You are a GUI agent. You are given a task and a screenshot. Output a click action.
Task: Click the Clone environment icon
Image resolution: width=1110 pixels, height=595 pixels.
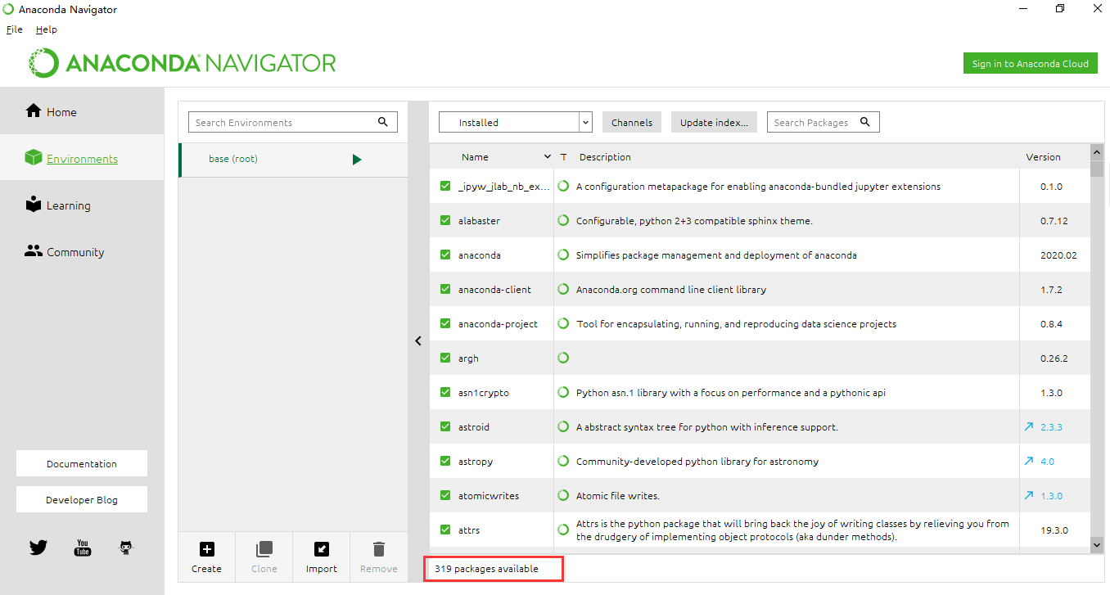(x=264, y=549)
